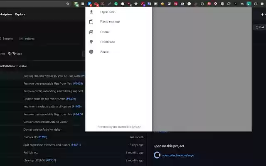266x166 pixels.
Task: Click the red circle-slash blocker extension icon
Action: click(x=103, y=4)
